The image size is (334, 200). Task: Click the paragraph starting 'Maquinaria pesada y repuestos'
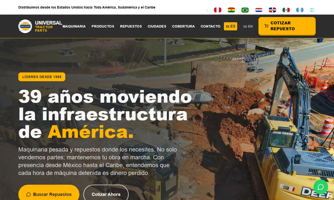[98, 161]
